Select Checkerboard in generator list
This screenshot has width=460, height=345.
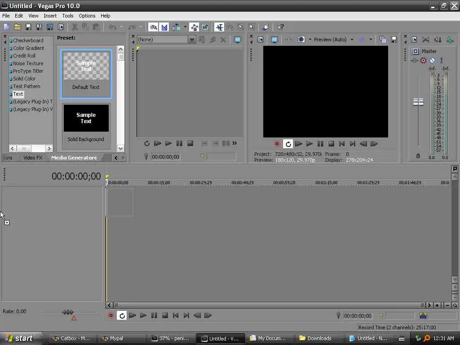pos(28,40)
